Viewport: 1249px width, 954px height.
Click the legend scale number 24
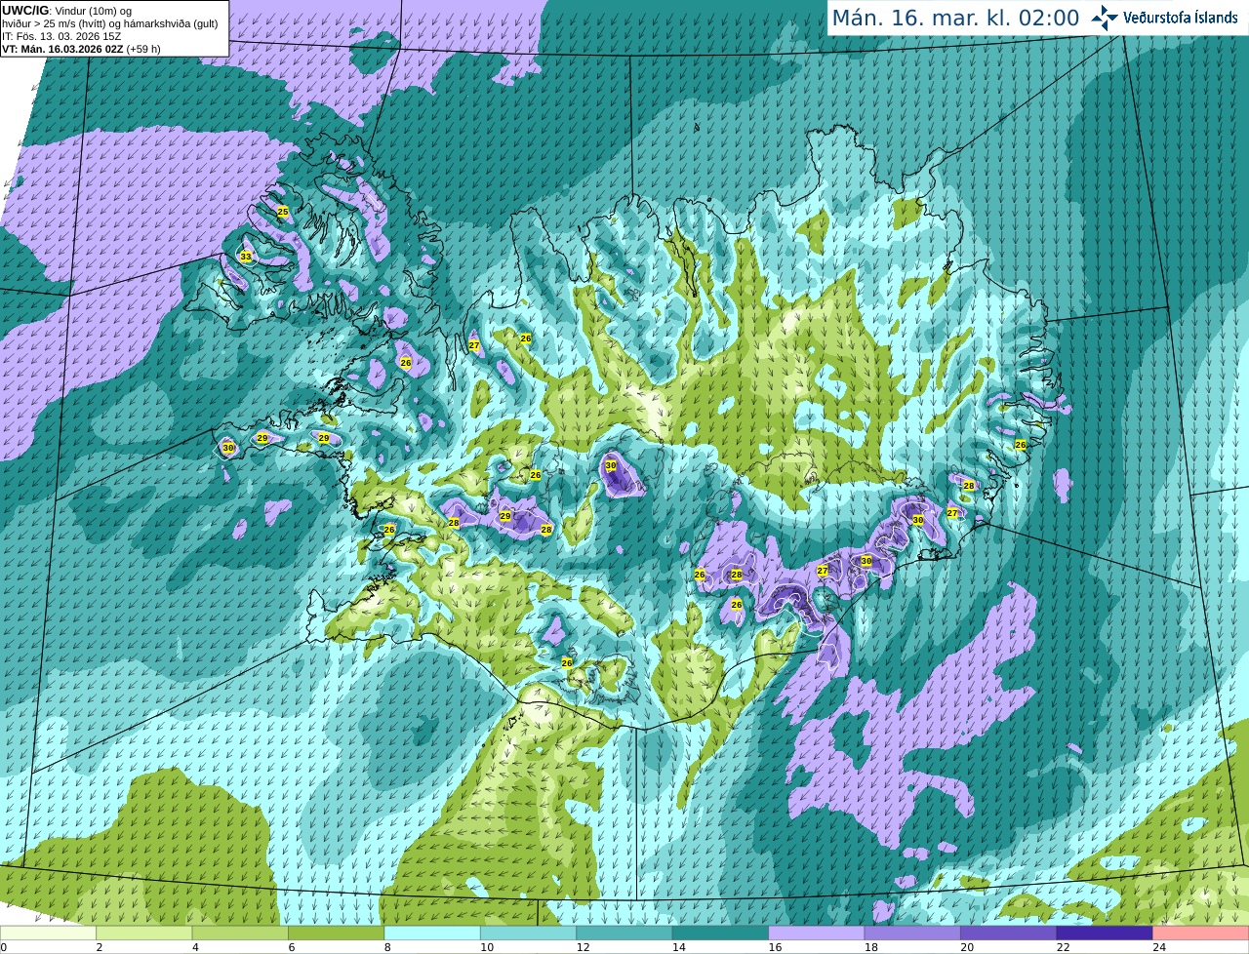(x=1159, y=947)
